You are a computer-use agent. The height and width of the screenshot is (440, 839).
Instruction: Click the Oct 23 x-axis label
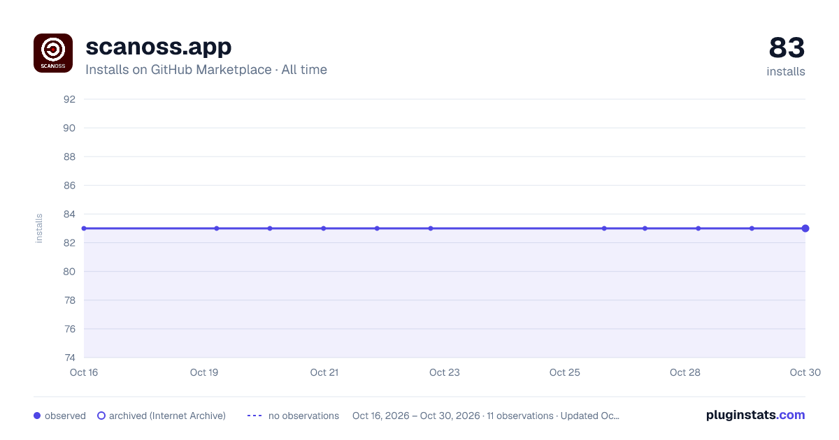tap(445, 372)
